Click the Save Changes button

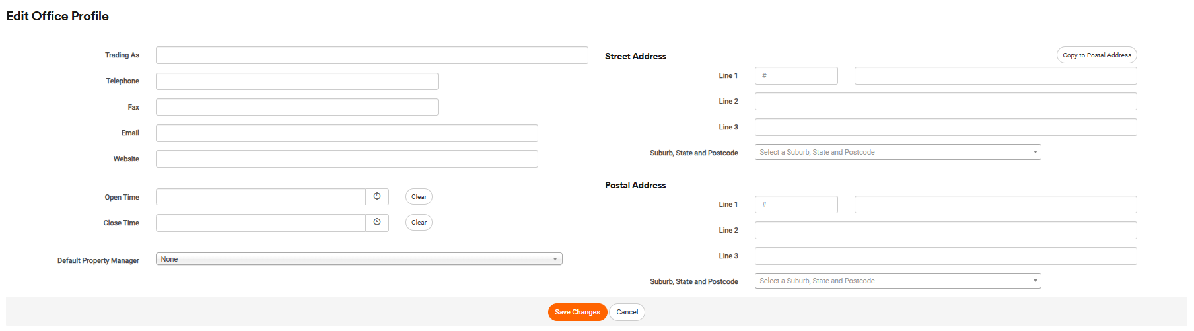(577, 313)
